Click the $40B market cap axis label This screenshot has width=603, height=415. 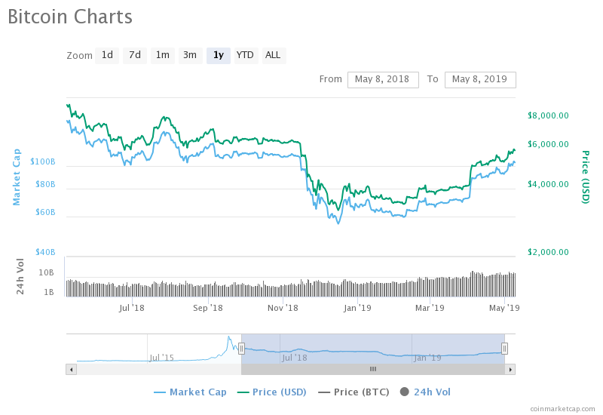[x=45, y=252]
